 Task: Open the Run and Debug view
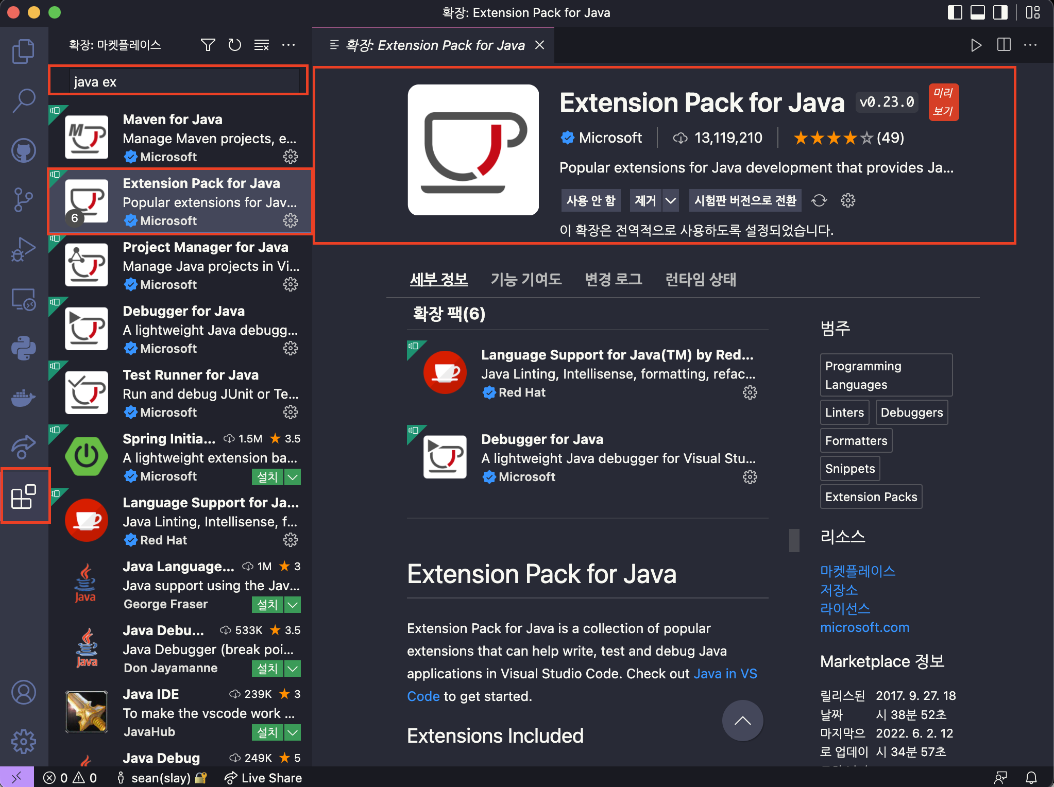tap(23, 249)
